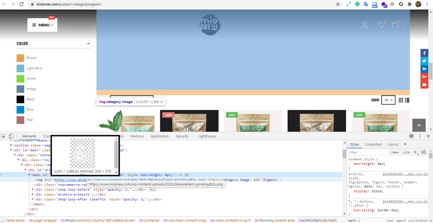
Task: Open the user account icon
Action: (365, 25)
